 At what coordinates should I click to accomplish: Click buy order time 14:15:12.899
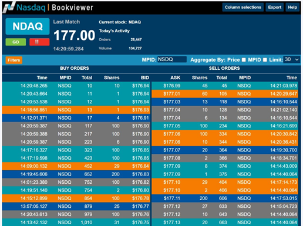click(x=34, y=198)
